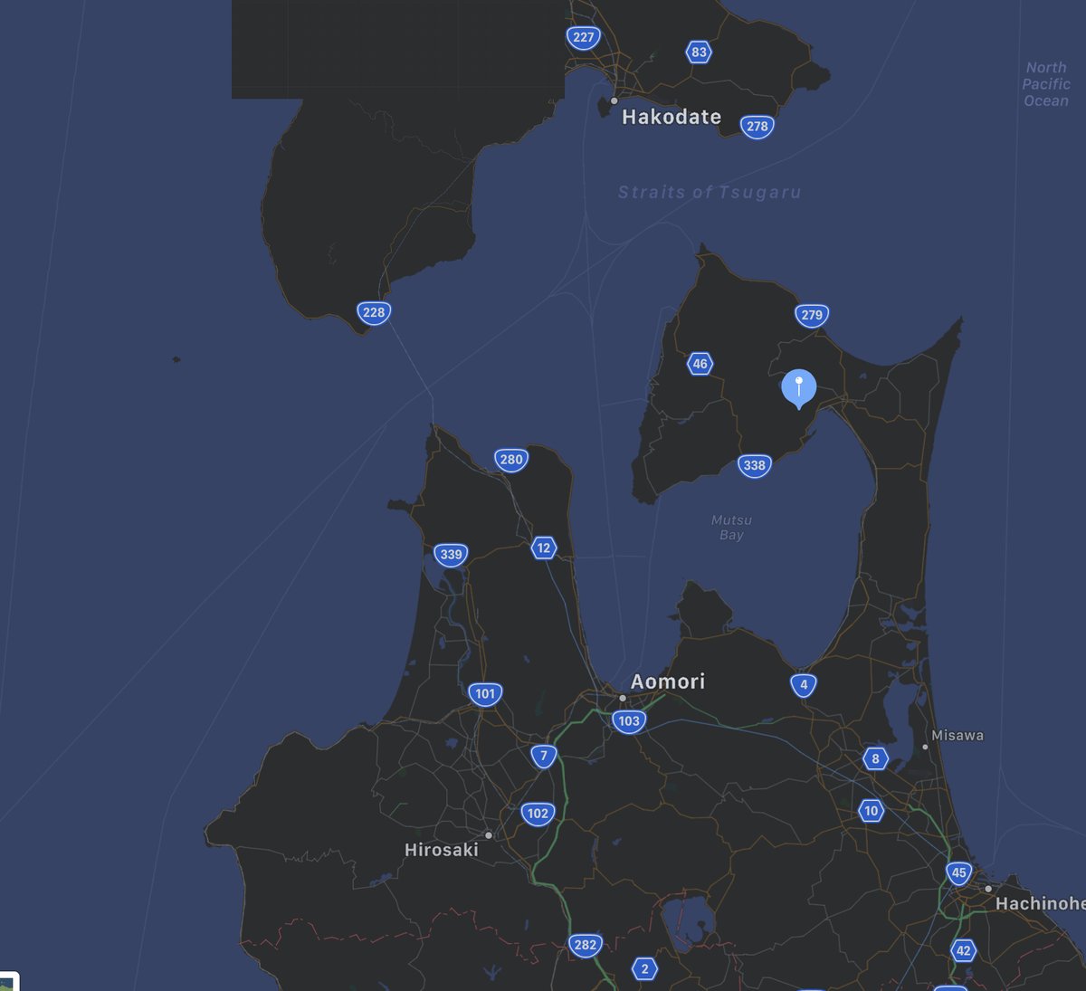Select route 279 shield marker

[x=812, y=315]
